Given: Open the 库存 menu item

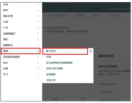Looking at the screenshot, I should pos(21,10).
